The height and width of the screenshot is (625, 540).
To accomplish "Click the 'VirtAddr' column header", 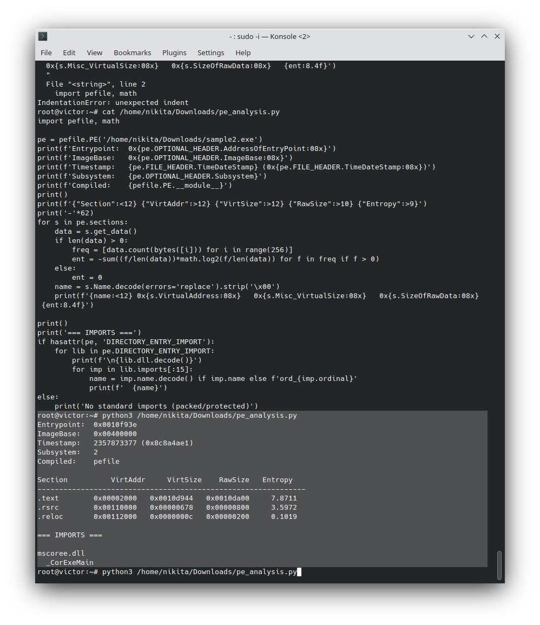I will point(128,479).
